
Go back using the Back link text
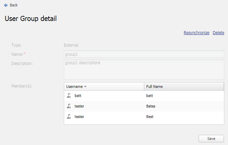click(x=14, y=5)
